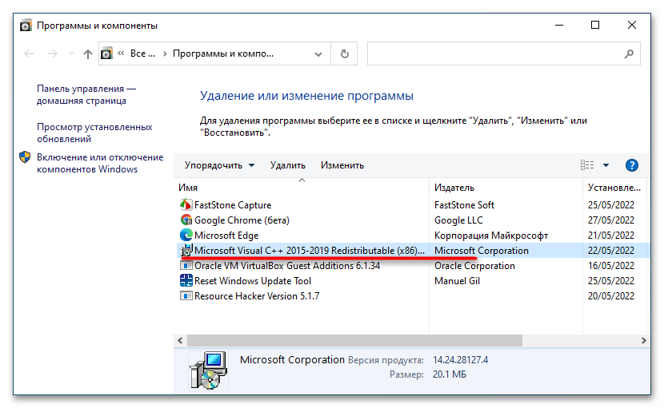Select the Resource Hacker Version 5.1.7 icon

(x=187, y=296)
